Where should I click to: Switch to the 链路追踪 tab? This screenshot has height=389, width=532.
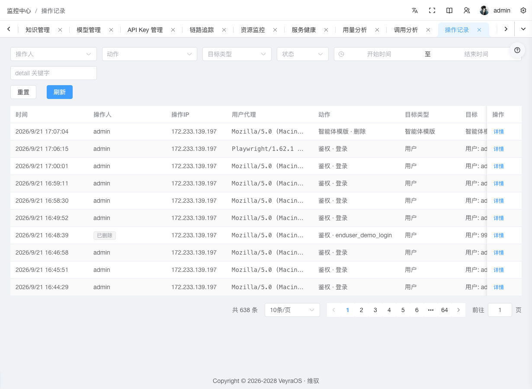tap(202, 30)
